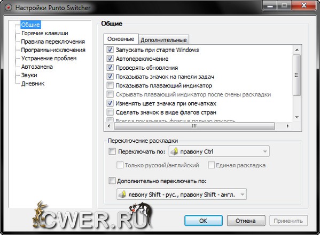
Task: Select 'Программы-исключения' in the tree
Action: point(53,50)
